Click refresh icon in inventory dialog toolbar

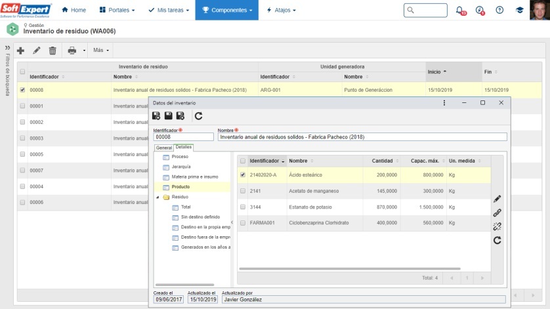coord(199,116)
